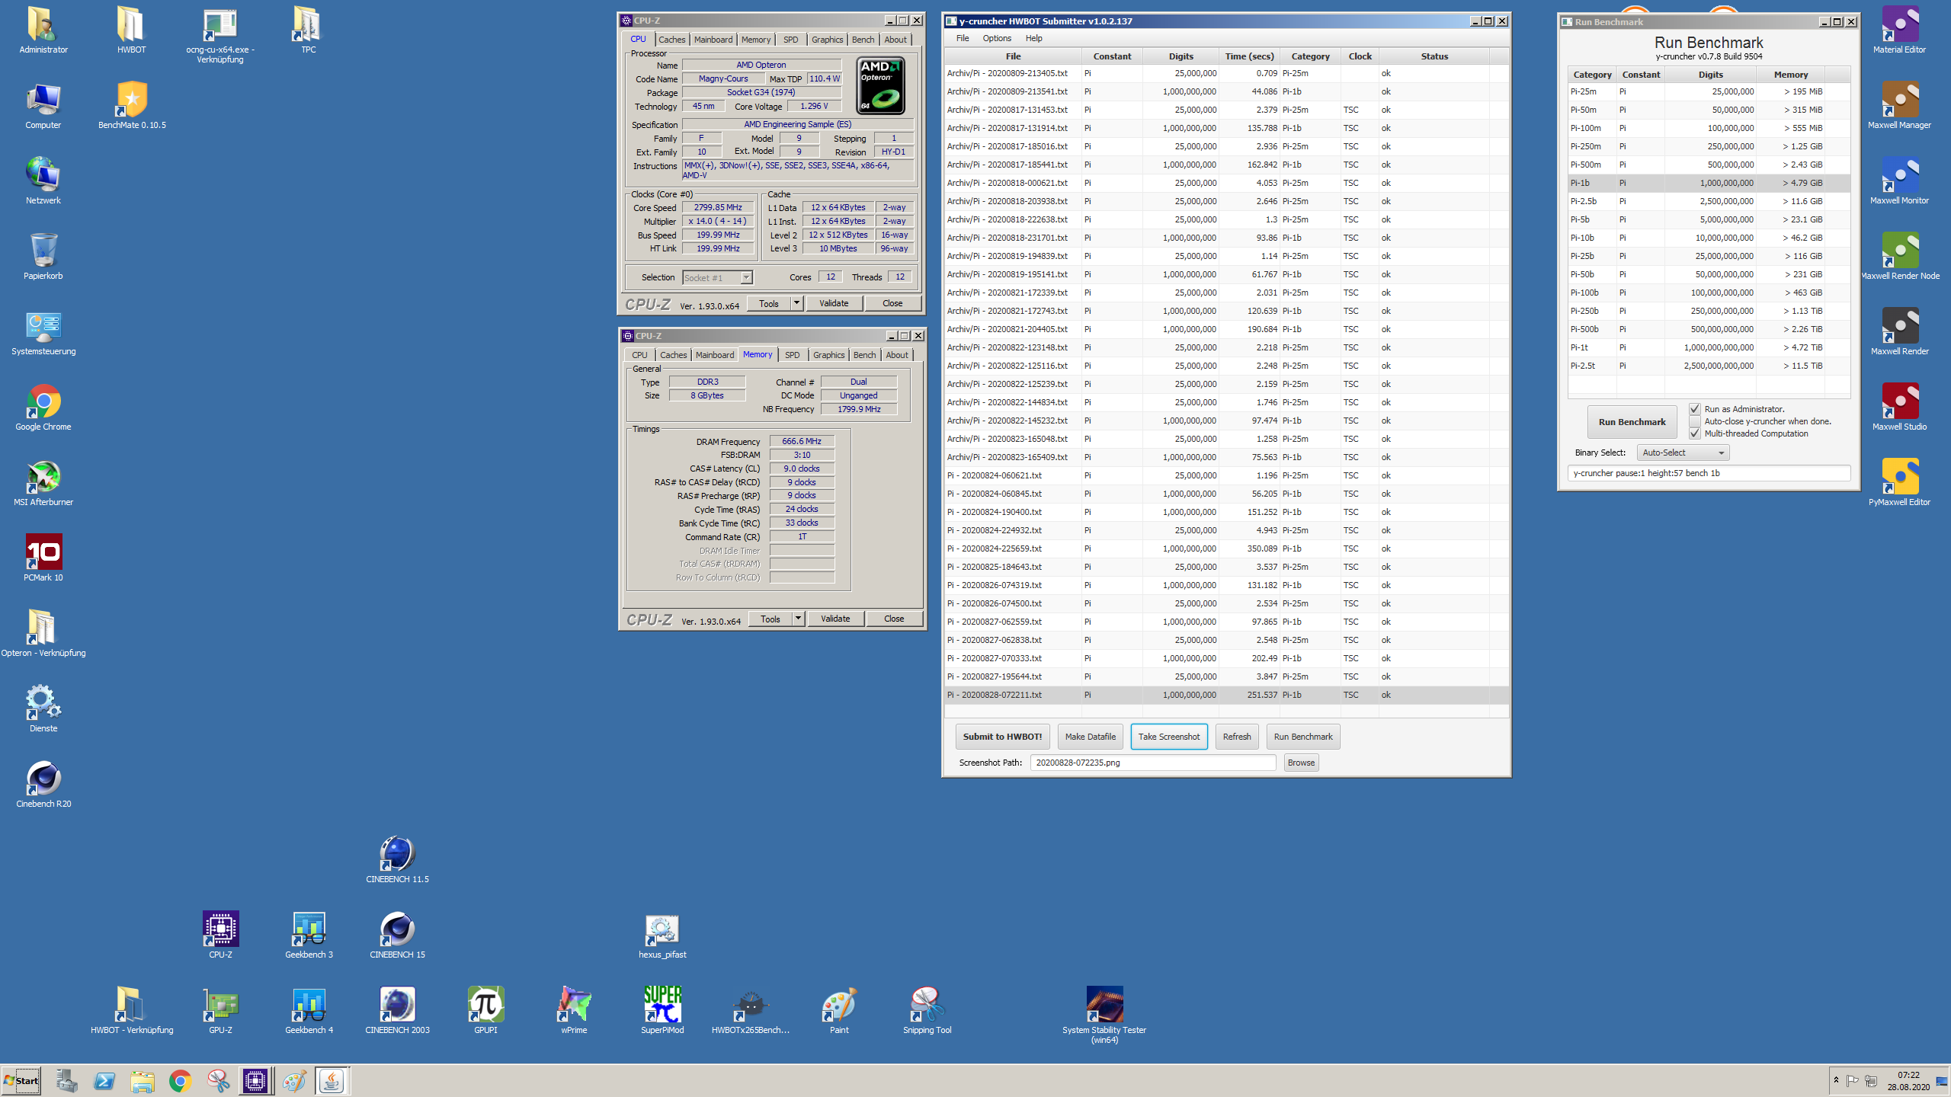Image resolution: width=1951 pixels, height=1097 pixels.
Task: Open the File menu in y-cruncher Submitter
Action: (963, 38)
